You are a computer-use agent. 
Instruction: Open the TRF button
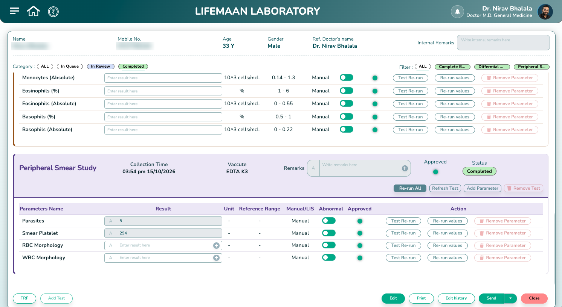click(x=24, y=298)
